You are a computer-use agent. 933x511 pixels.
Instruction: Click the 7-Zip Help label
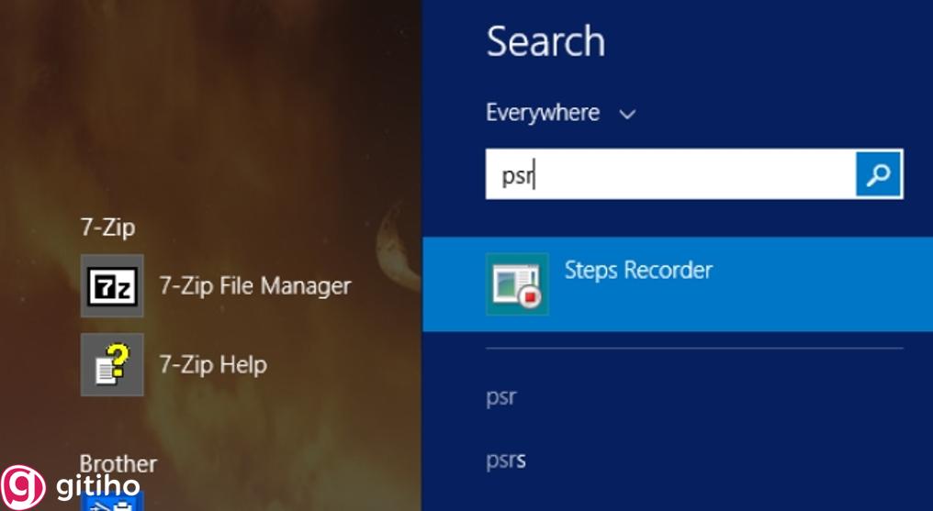coord(212,364)
